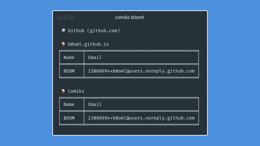The image size is (260, 146).
Task: Click the package icon next to b0oml.github.io
Action: pos(63,44)
